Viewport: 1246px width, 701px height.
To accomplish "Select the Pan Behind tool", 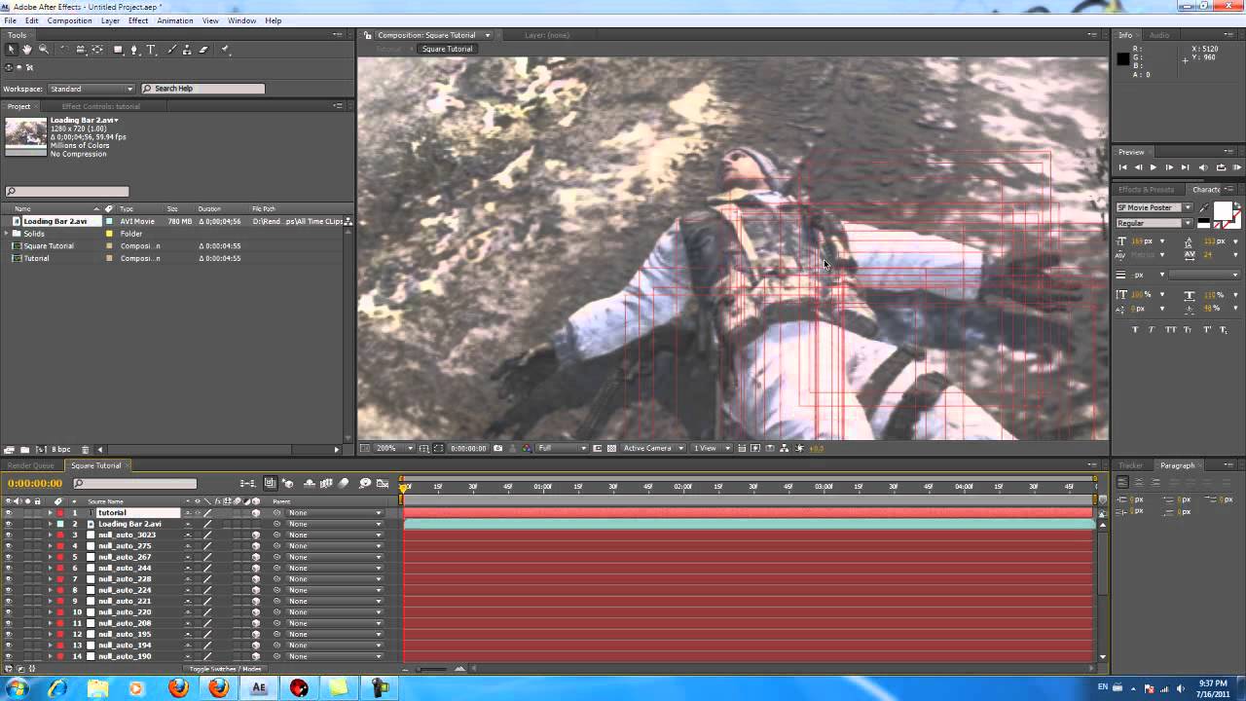I will [97, 50].
